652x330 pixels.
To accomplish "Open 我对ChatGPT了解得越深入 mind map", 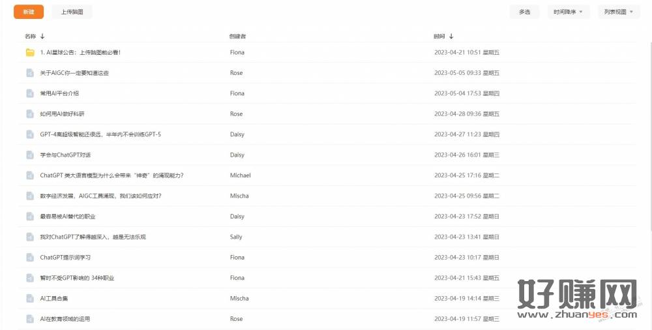I will [x=93, y=237].
